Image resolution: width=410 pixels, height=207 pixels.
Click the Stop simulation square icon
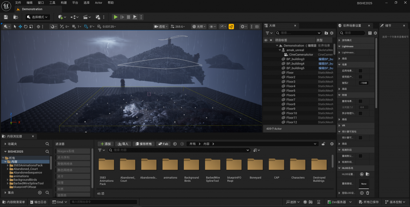pos(129,17)
